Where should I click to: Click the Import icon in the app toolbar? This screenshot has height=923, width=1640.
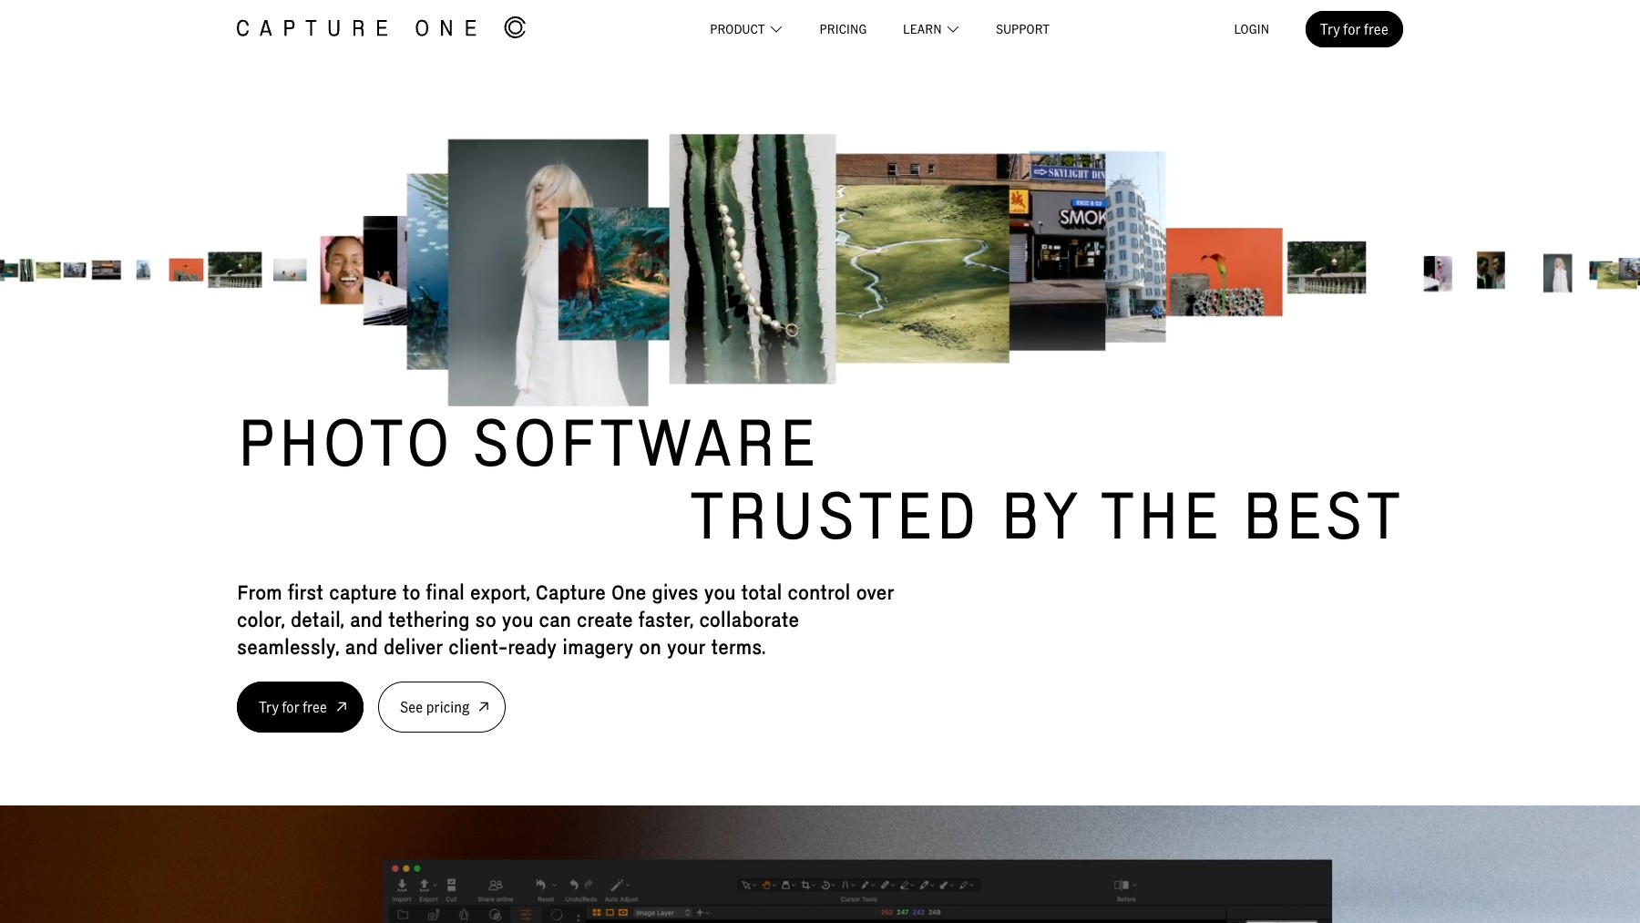[402, 886]
